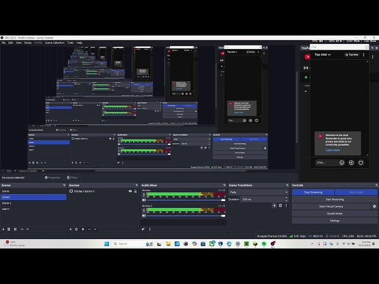Open the Edit menu
This screenshot has width=379, height=284.
tap(11, 43)
